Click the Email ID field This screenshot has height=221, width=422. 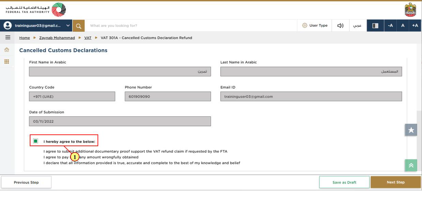(x=311, y=97)
